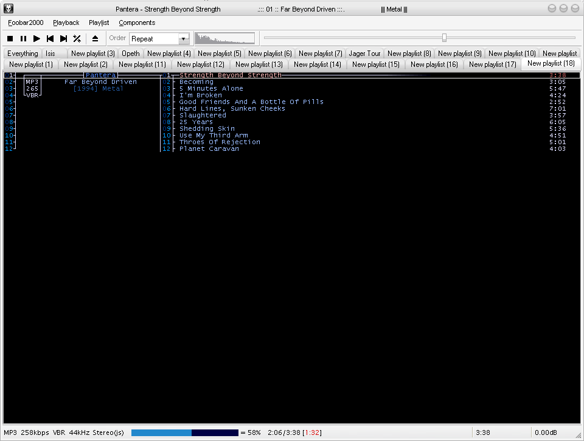Click the foobar2000 alien app icon
Viewport: 584px width, 441px height.
click(x=9, y=9)
